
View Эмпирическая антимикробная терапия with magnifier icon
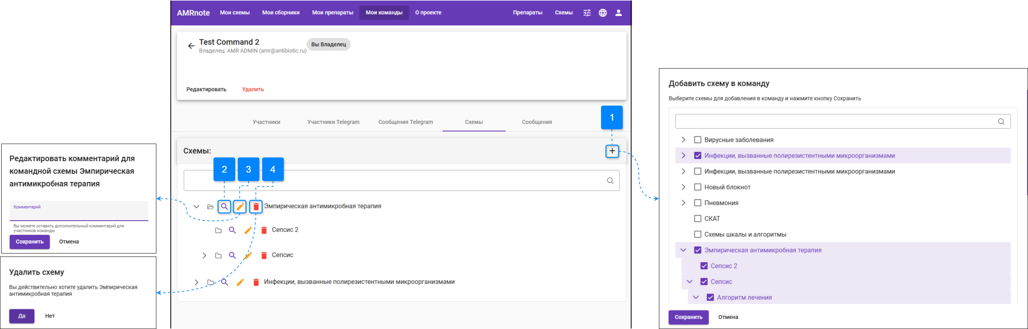pyautogui.click(x=224, y=206)
